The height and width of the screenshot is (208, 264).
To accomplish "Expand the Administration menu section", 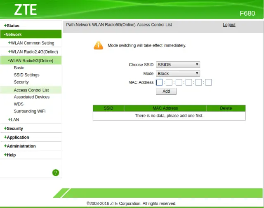I will 20,146.
